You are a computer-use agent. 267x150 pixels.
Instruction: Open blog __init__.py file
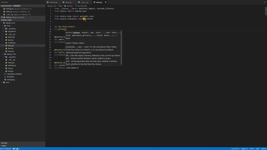point(11,34)
